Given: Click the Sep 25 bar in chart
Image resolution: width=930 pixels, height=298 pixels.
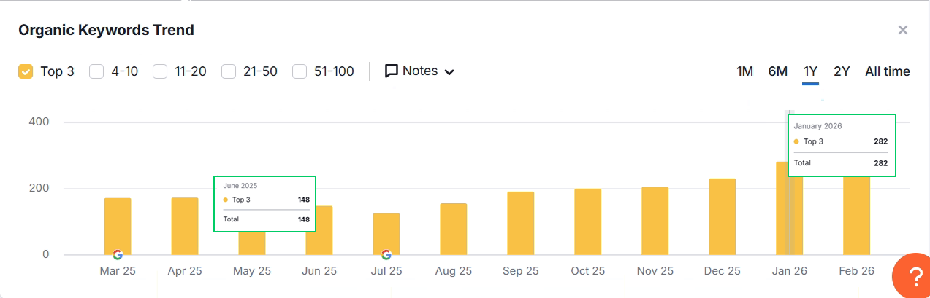Looking at the screenshot, I should (x=521, y=223).
